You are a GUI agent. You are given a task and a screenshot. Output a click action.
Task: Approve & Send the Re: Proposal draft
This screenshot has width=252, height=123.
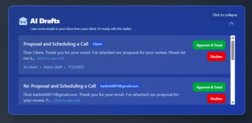pos(209,87)
